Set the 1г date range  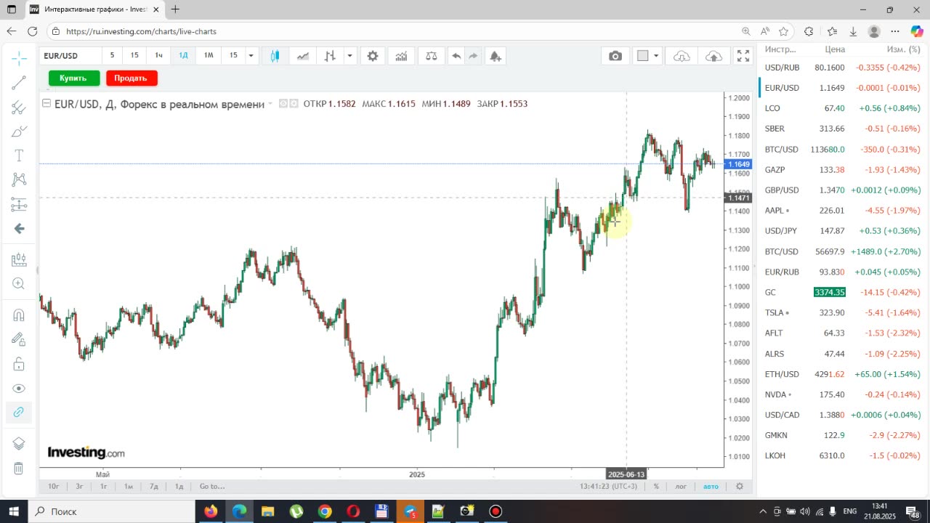[104, 486]
